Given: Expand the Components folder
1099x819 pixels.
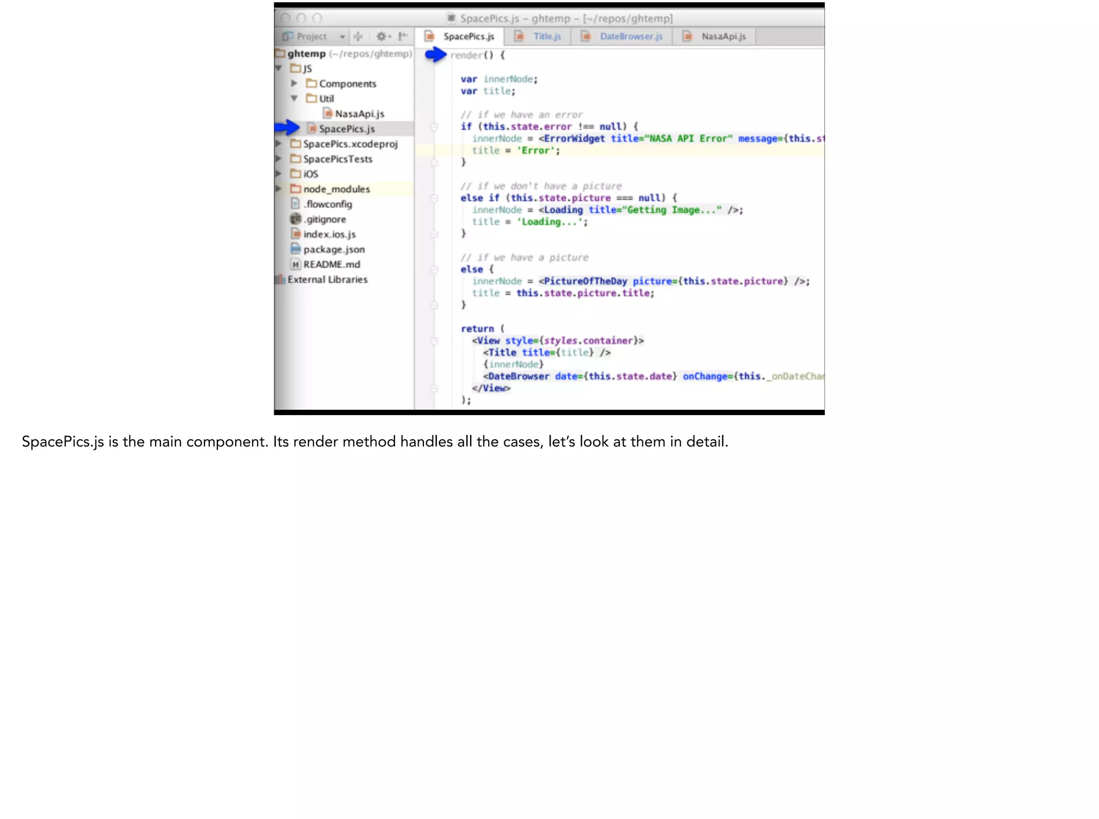Looking at the screenshot, I should click(x=294, y=83).
